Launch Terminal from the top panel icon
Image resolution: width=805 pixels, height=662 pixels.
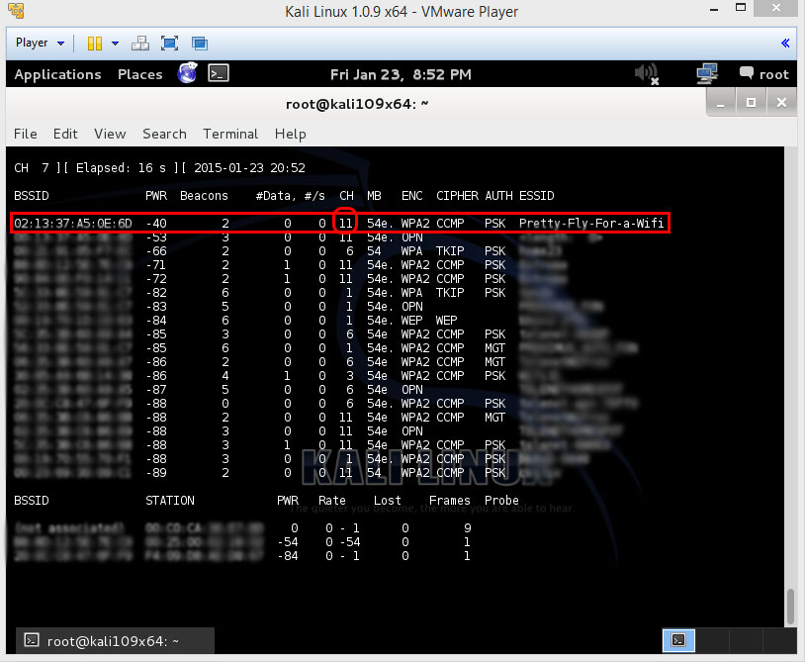pos(219,73)
